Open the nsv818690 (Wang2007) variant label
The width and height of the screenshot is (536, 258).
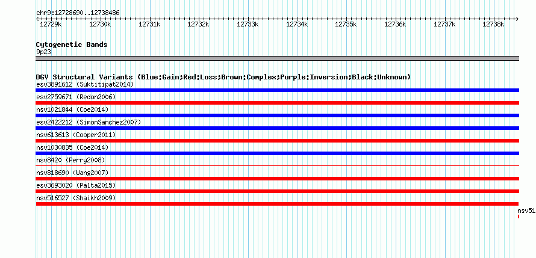pyautogui.click(x=72, y=173)
